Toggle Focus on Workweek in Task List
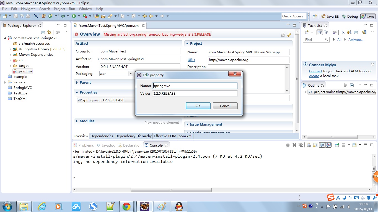 tap(335, 32)
